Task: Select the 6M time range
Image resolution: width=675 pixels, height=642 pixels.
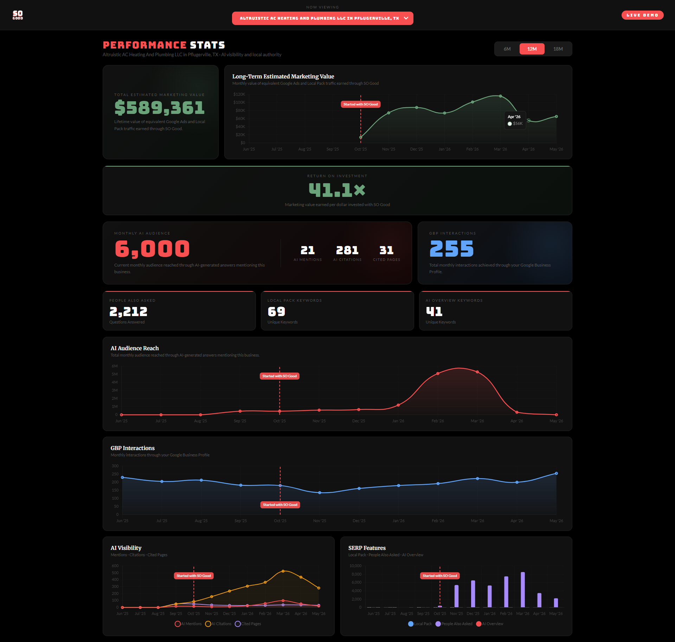Action: point(507,49)
